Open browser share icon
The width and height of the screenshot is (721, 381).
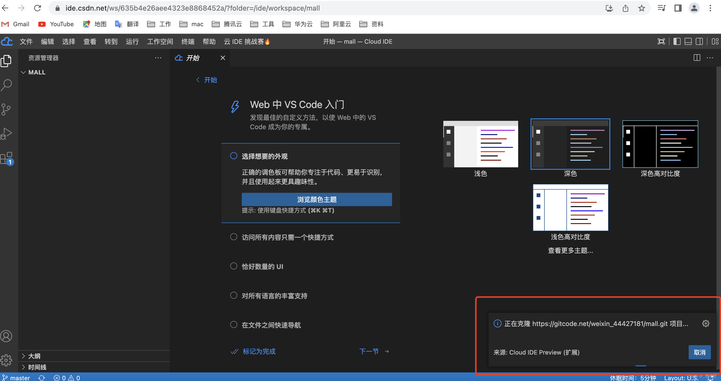[x=625, y=8]
